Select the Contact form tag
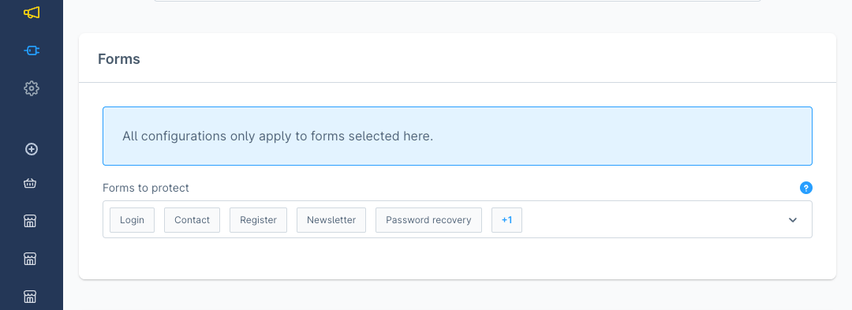 point(192,220)
